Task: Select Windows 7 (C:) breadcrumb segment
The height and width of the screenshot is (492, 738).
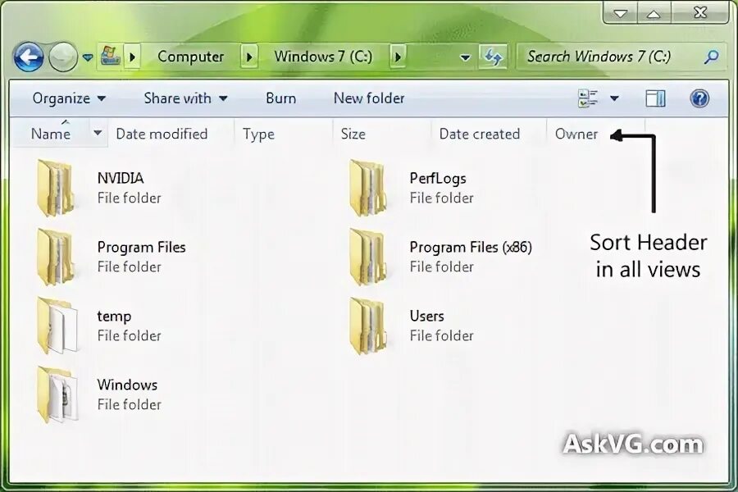Action: pyautogui.click(x=323, y=57)
